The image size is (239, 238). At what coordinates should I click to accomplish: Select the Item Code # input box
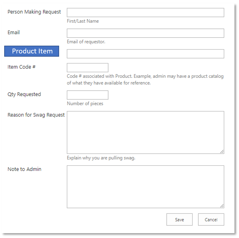click(88, 68)
